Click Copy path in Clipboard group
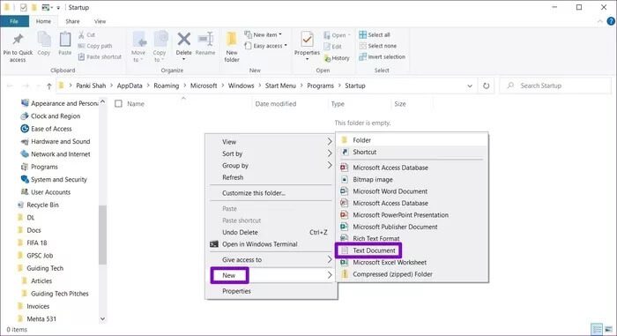 click(x=95, y=46)
